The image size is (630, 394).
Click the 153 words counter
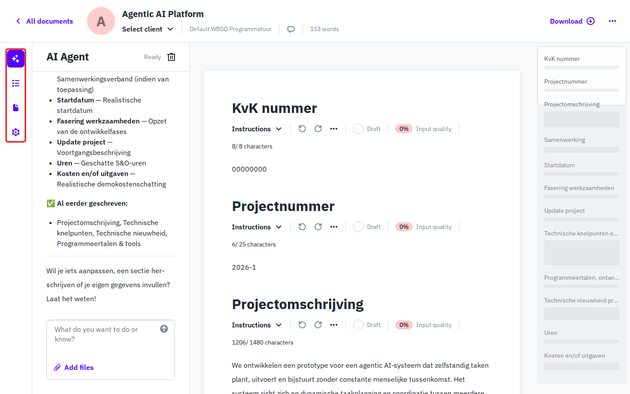point(325,29)
